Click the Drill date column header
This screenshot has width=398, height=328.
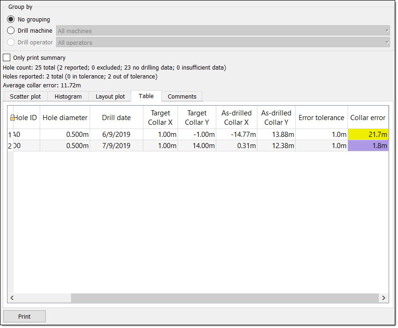pyautogui.click(x=116, y=118)
